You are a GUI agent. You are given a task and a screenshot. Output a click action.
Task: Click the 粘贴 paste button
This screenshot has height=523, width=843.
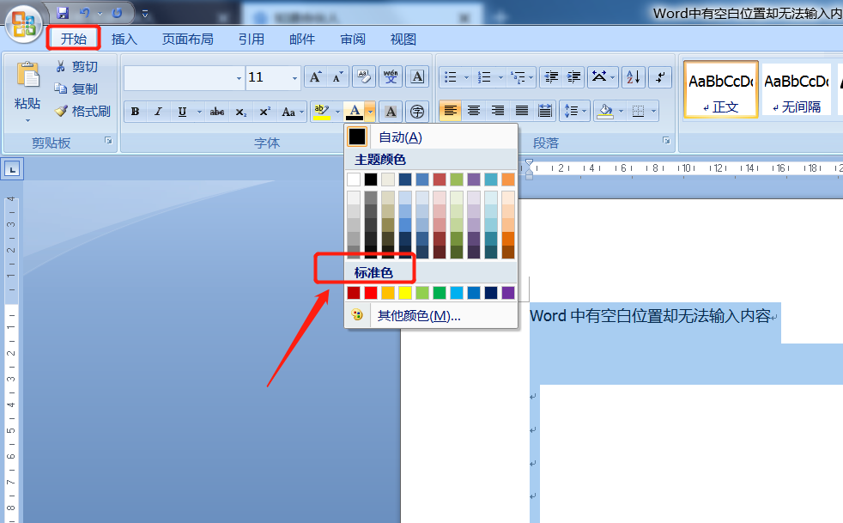[x=27, y=92]
